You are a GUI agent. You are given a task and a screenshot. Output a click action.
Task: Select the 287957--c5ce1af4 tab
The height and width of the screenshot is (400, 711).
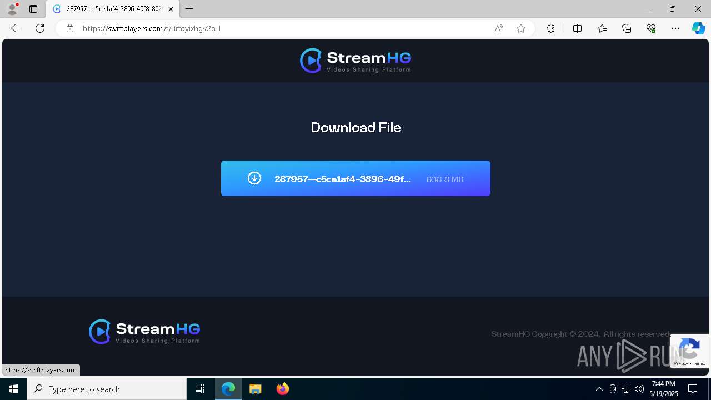coord(113,9)
